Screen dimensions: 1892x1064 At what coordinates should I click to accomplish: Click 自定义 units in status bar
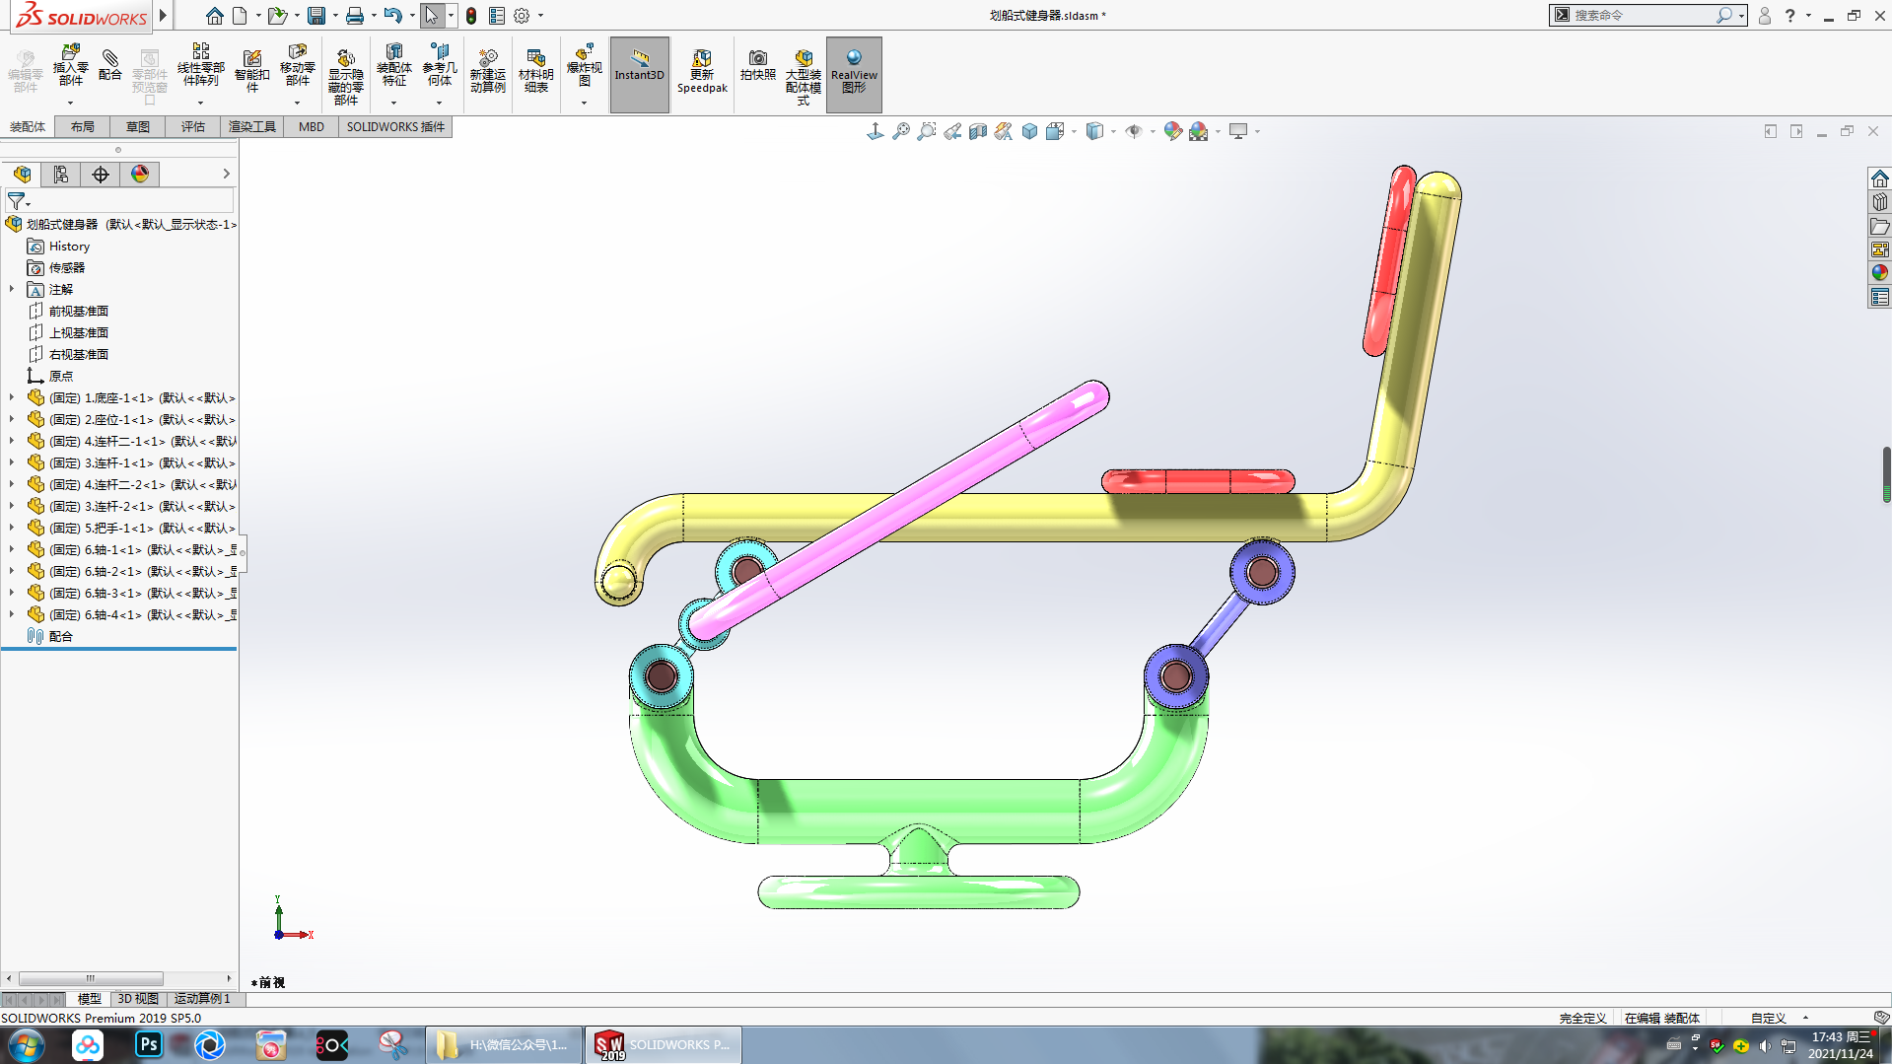[x=1769, y=1018]
